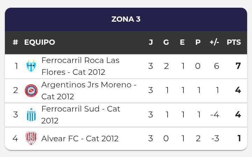Screen dimensions: 252x157
Task: Click the +/- goal difference header
Action: (x=215, y=42)
